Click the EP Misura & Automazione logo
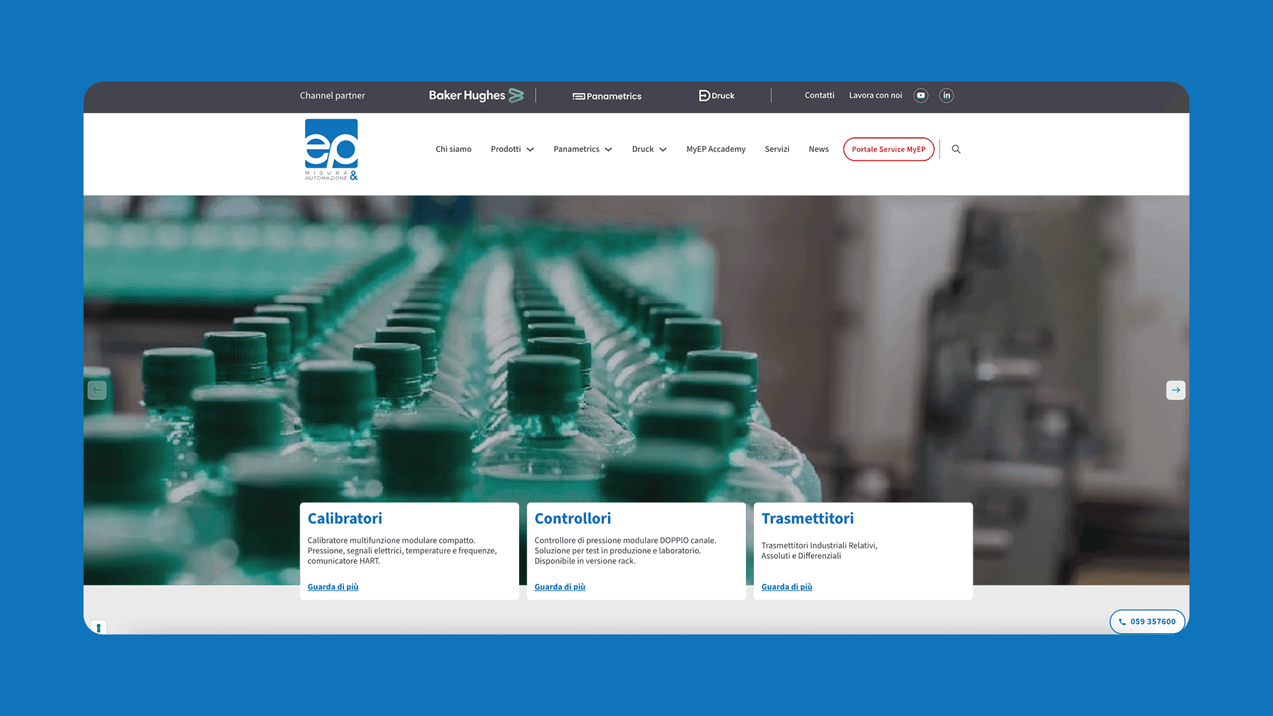 331,150
